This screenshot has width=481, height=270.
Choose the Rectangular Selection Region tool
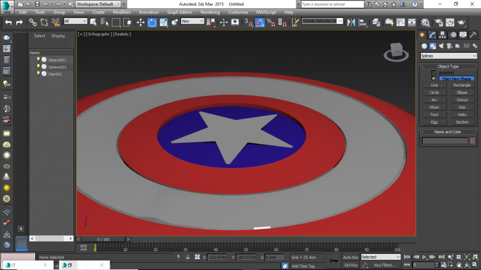116,22
